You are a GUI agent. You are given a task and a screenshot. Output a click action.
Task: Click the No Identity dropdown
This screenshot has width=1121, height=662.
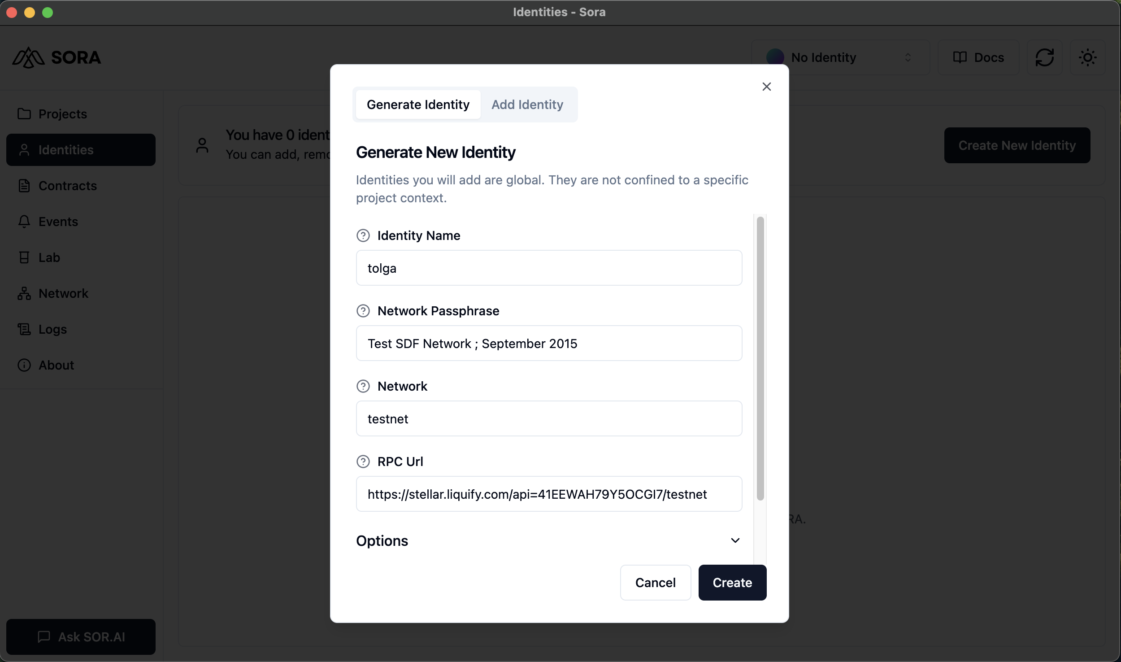(x=840, y=57)
